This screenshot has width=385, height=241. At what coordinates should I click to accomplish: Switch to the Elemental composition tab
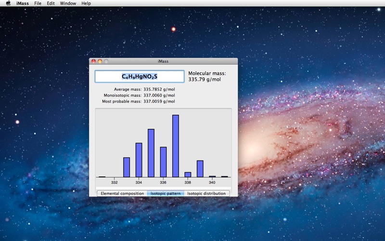[122, 193]
